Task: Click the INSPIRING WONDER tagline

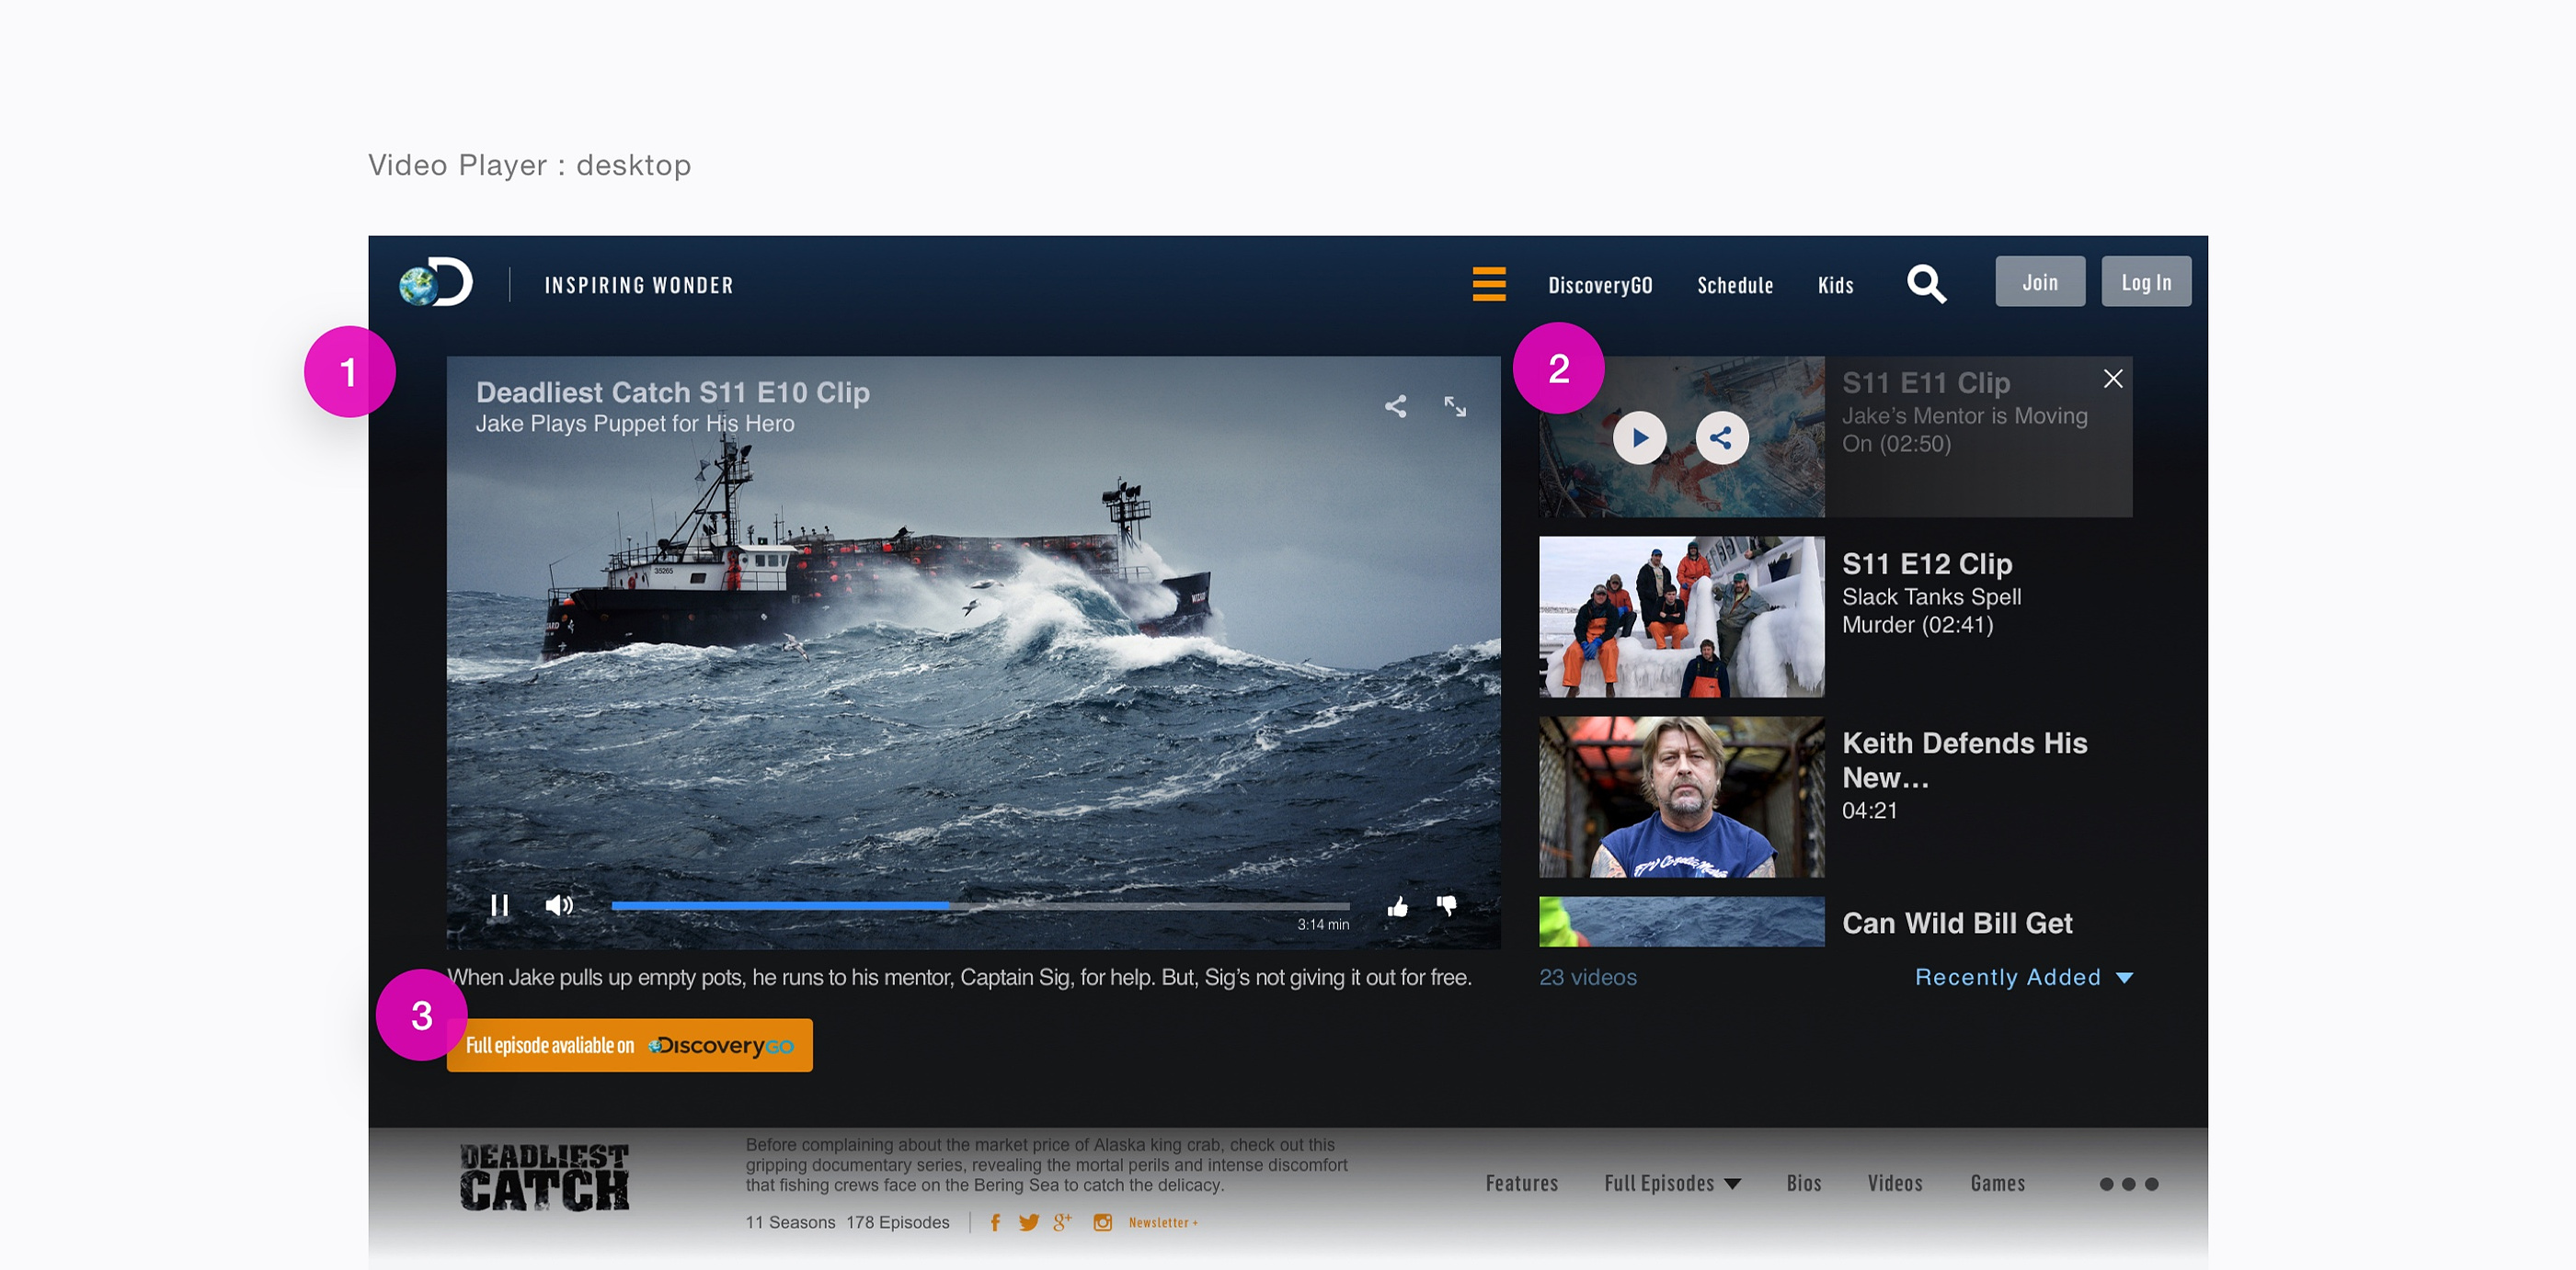Action: (x=639, y=286)
